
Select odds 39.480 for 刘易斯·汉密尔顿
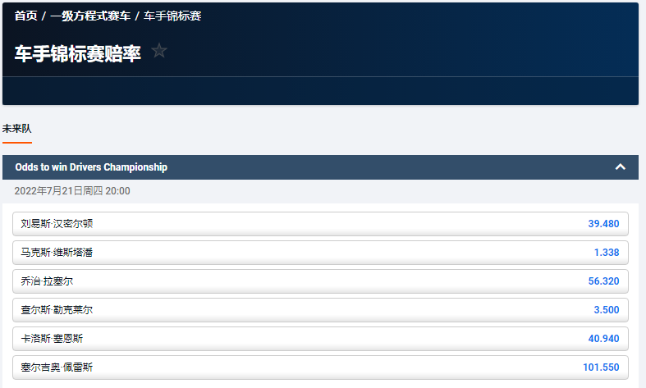tap(603, 224)
